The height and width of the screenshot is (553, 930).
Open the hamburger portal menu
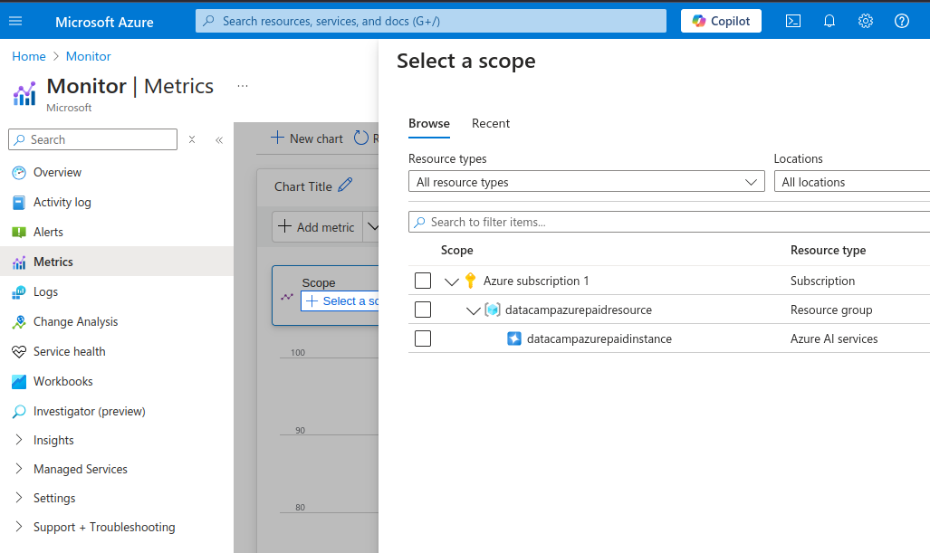tap(15, 22)
